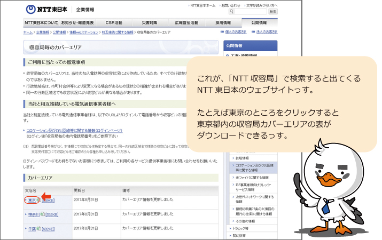
Task: Open the コロケーション及びDSL回線等 login page link
Action: tap(74, 131)
